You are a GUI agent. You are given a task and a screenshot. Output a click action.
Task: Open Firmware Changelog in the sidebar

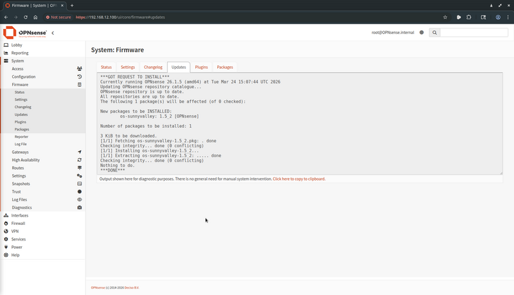tap(23, 107)
